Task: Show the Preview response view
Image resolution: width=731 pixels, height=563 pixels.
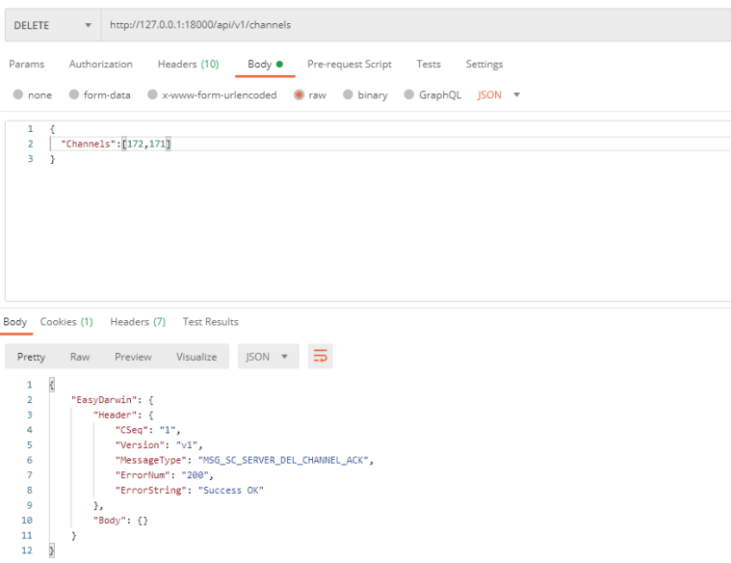Action: (x=133, y=357)
